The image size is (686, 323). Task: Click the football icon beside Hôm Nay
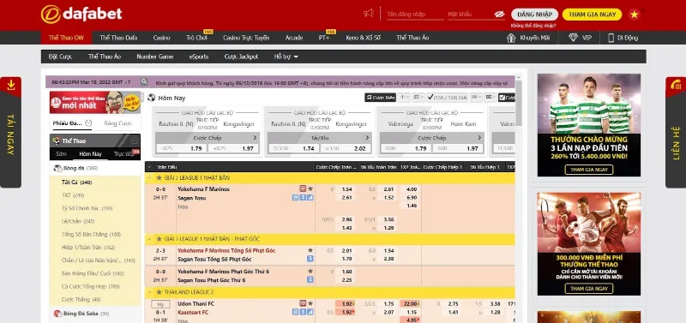coord(152,98)
